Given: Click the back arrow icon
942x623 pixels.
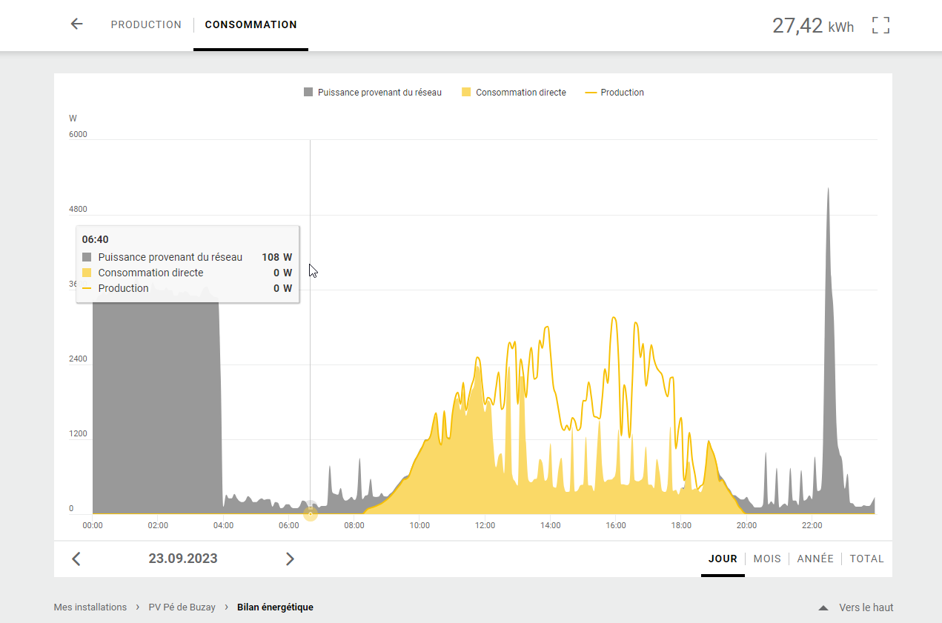Looking at the screenshot, I should click(76, 24).
